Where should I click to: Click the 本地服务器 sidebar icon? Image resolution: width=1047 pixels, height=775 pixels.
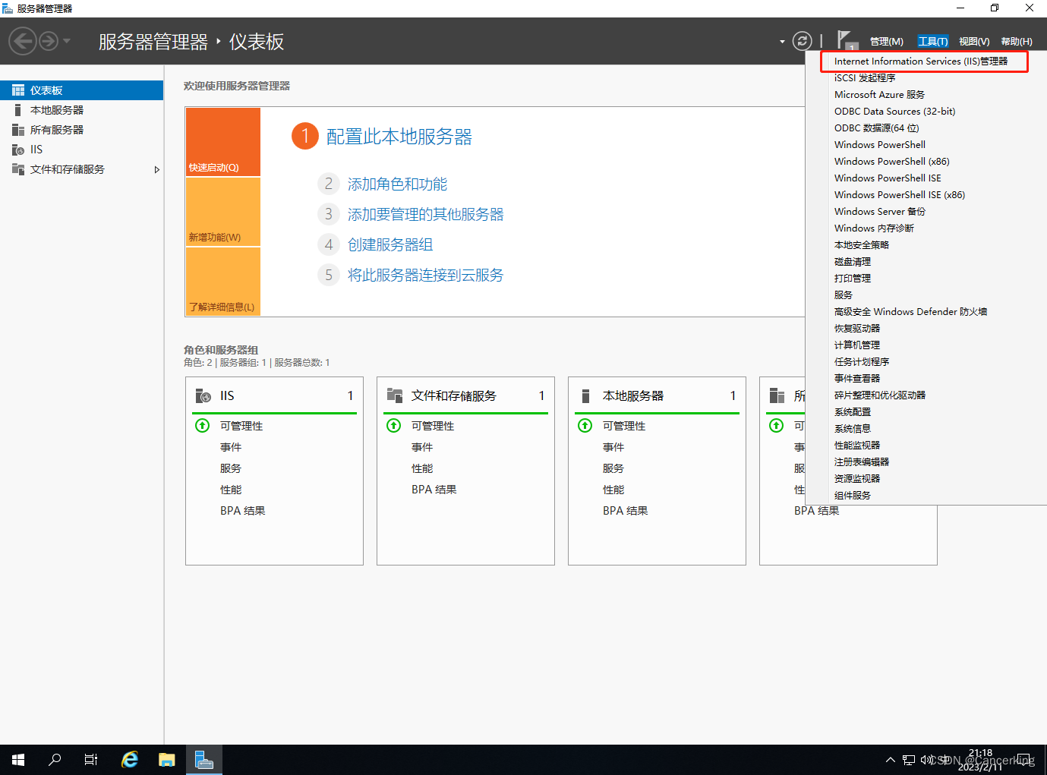tap(18, 110)
